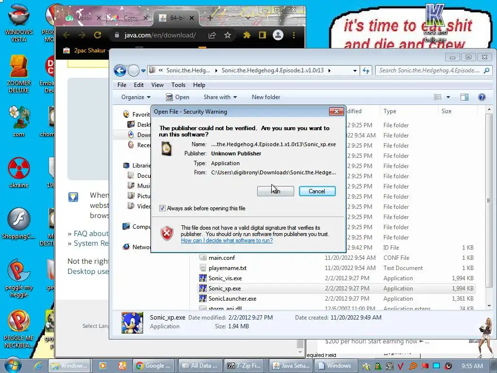Open the WINDOWS VISTA desktop shortcut
The height and width of the screenshot is (373, 497).
coord(19,23)
